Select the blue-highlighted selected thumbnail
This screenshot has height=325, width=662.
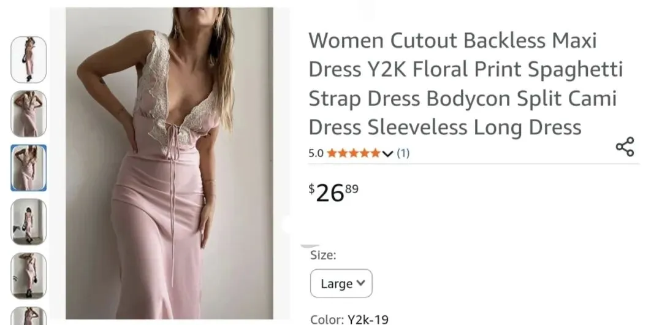coord(28,168)
